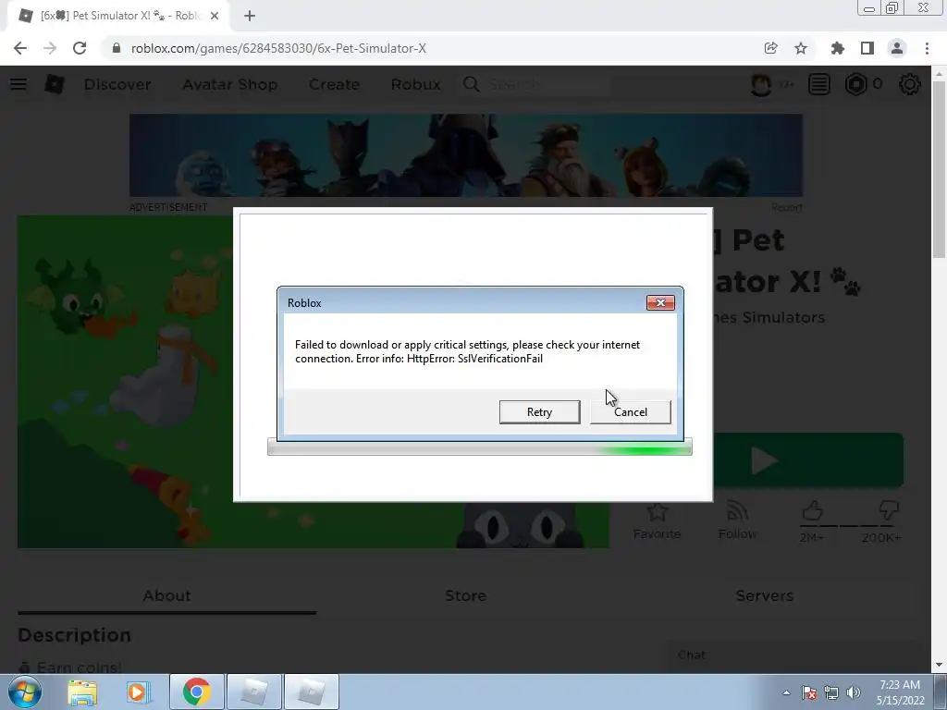This screenshot has height=710, width=947.
Task: Open Windows Media Player from the taskbar
Action: [x=139, y=692]
